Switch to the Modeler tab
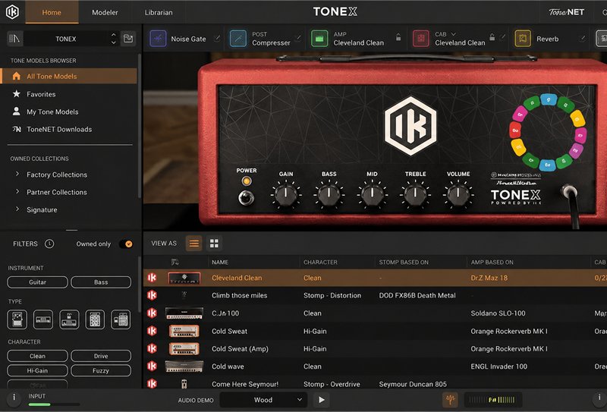Screen dimensions: 607x412 click(105, 12)
